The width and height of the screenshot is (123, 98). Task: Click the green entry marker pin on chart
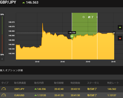click(x=72, y=37)
